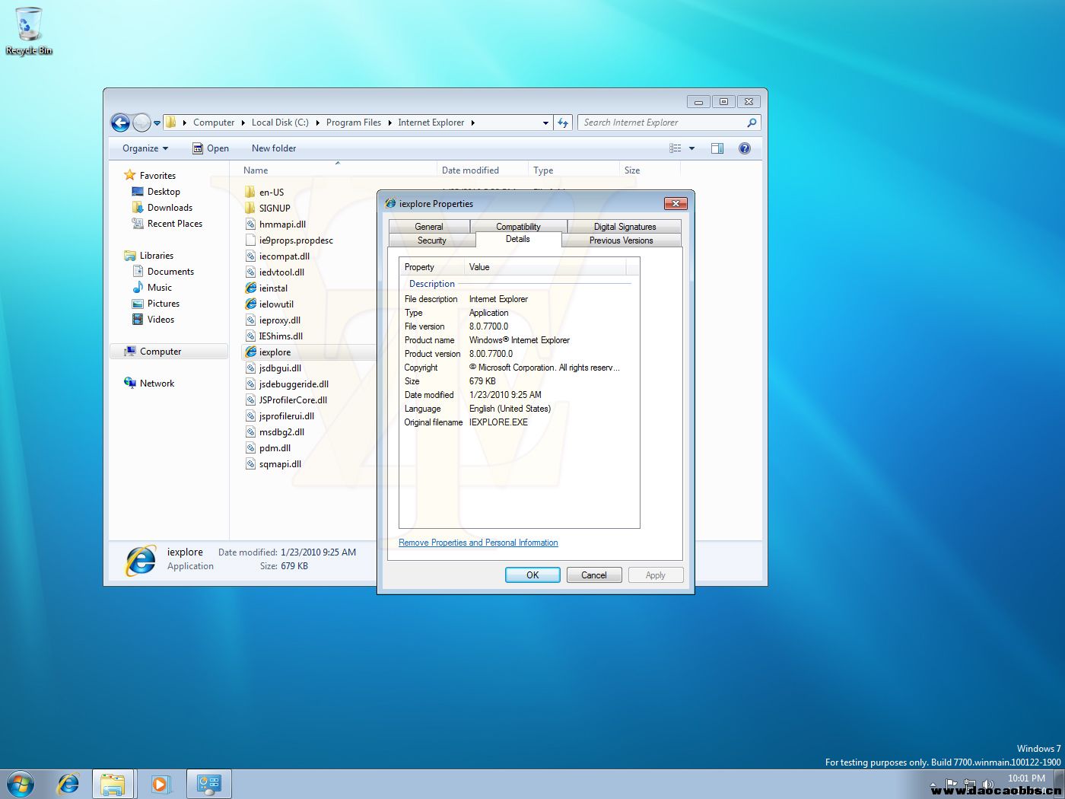Open the Compatibility tab
Viewport: 1065px width, 799px height.
[518, 227]
